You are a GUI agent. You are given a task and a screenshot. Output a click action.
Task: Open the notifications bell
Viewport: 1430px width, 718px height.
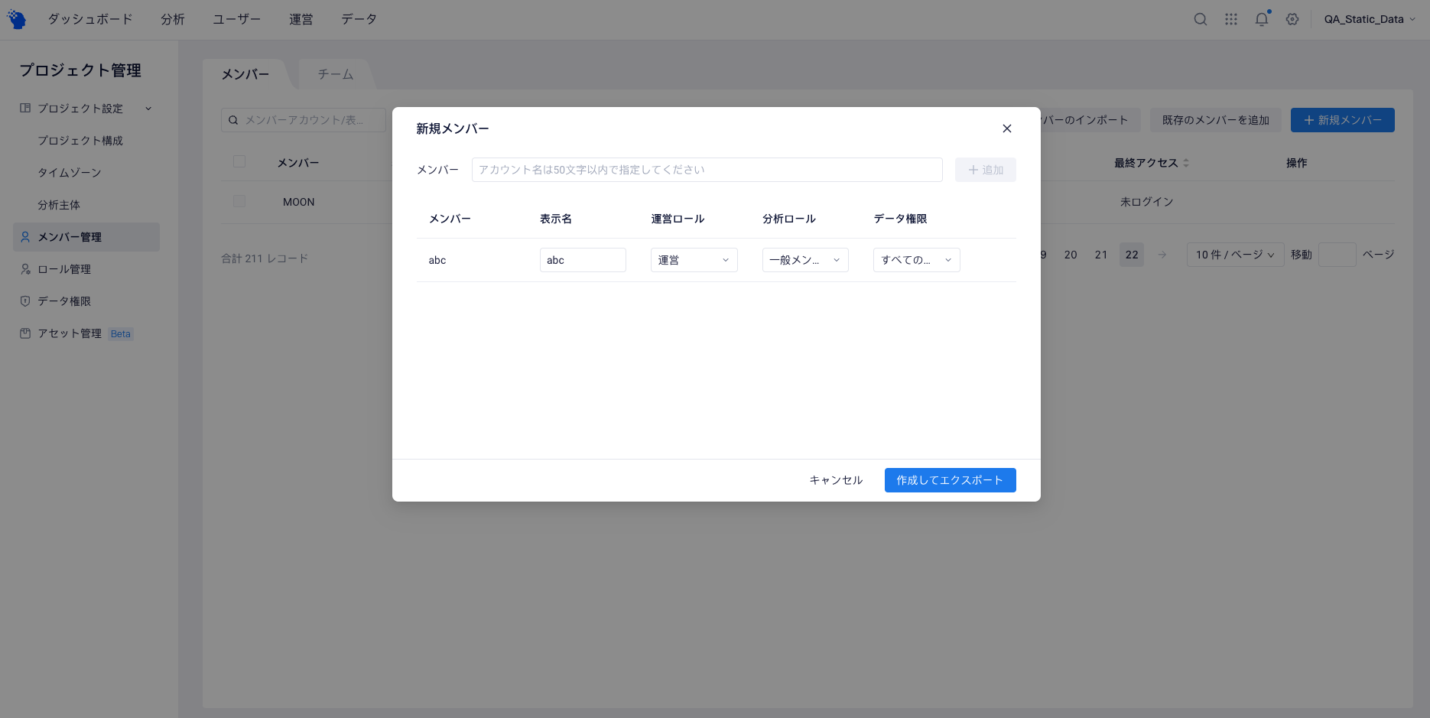(x=1262, y=19)
